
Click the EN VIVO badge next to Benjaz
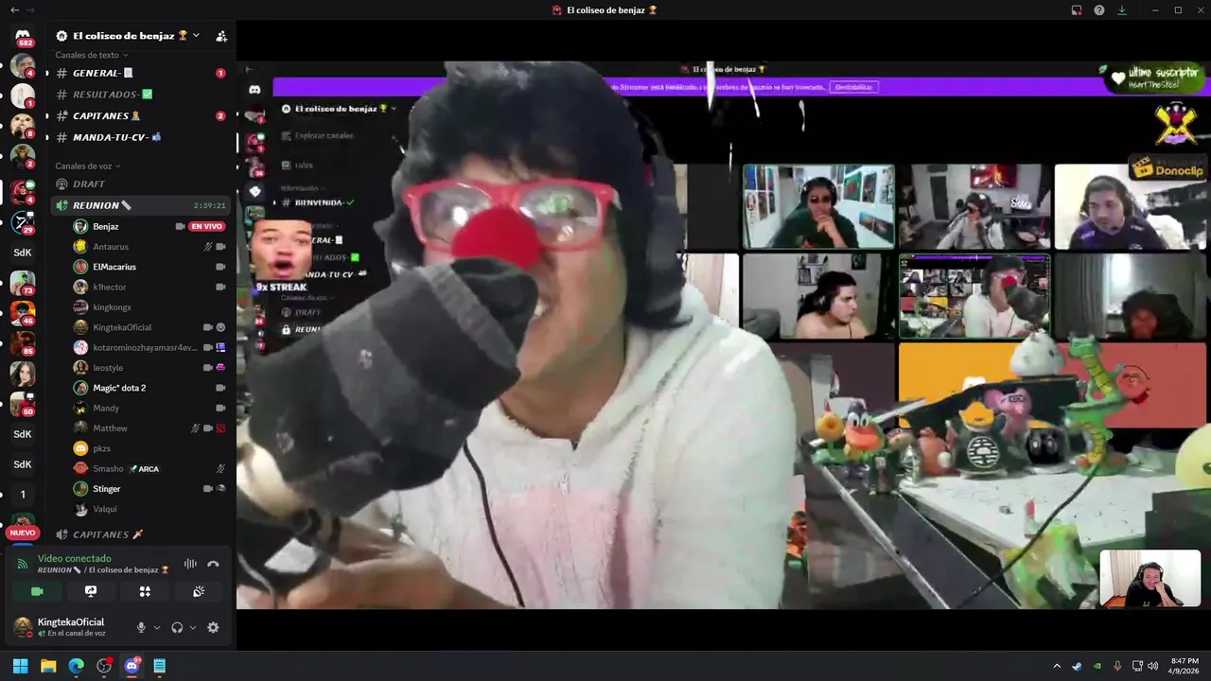pyautogui.click(x=206, y=226)
